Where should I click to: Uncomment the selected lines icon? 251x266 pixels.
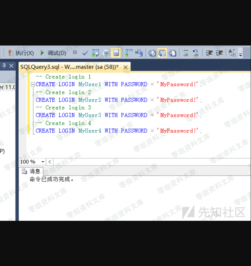(x=195, y=53)
